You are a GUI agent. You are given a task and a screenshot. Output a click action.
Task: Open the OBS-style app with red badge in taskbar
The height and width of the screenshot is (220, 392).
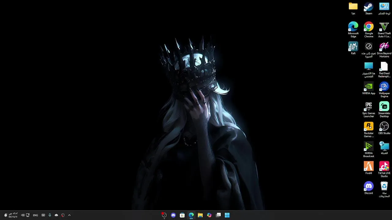click(164, 215)
